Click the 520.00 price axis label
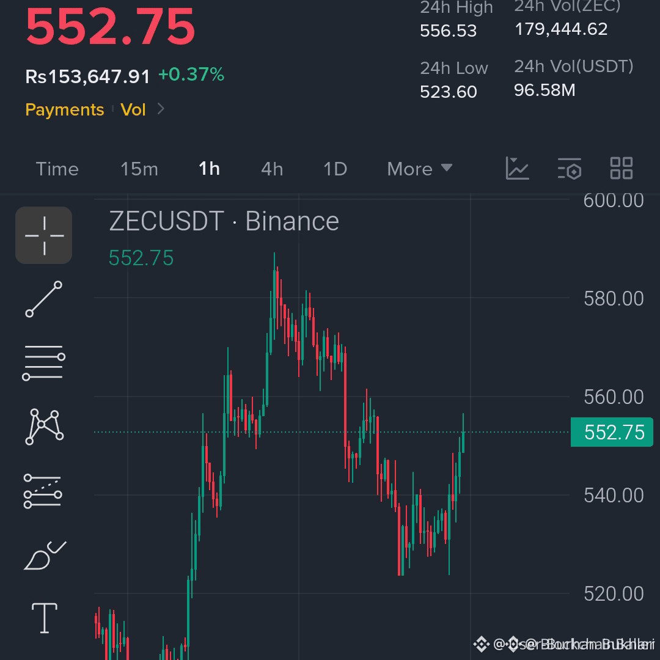Screen dimensions: 660x660 point(614,594)
